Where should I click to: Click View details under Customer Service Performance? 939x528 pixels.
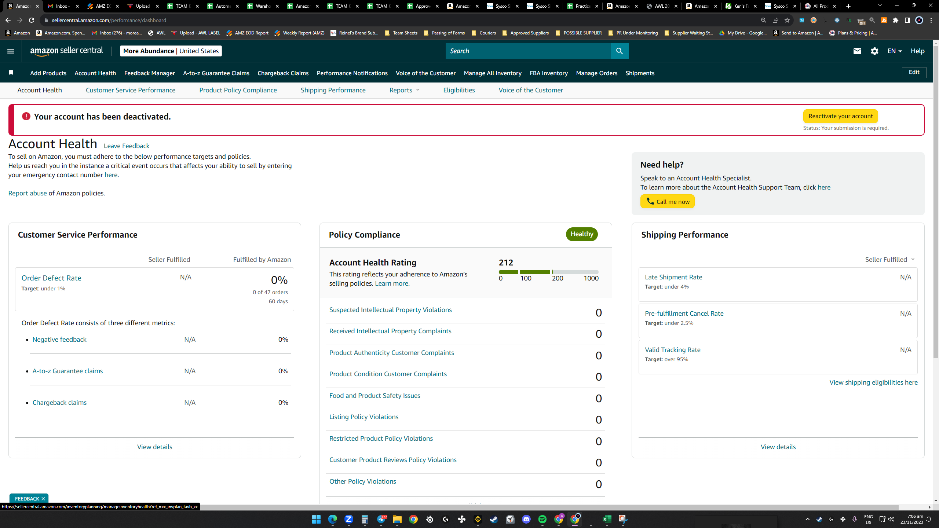point(154,447)
